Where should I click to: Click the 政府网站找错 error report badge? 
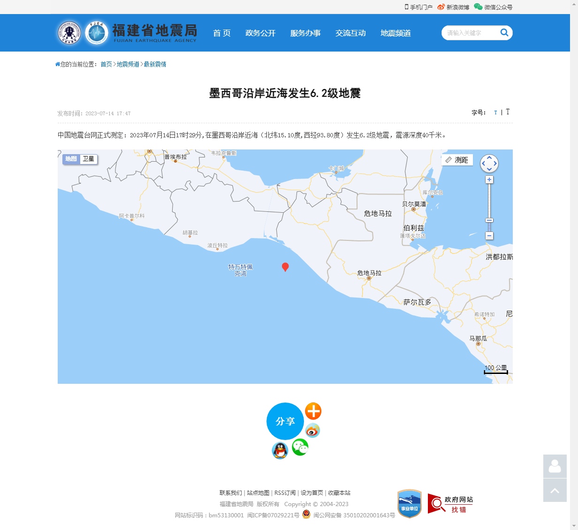[450, 504]
